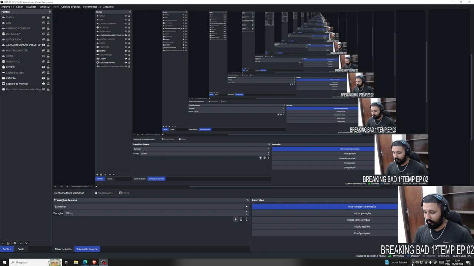This screenshot has width=474, height=266.
Task: Add a new source with the plus icon
Action: click(x=3, y=243)
